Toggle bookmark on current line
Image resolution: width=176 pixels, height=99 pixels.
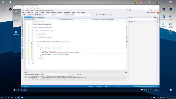(x=104, y=15)
